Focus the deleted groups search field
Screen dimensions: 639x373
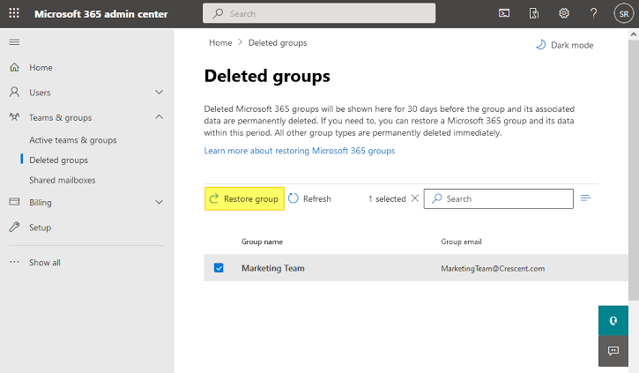point(498,198)
